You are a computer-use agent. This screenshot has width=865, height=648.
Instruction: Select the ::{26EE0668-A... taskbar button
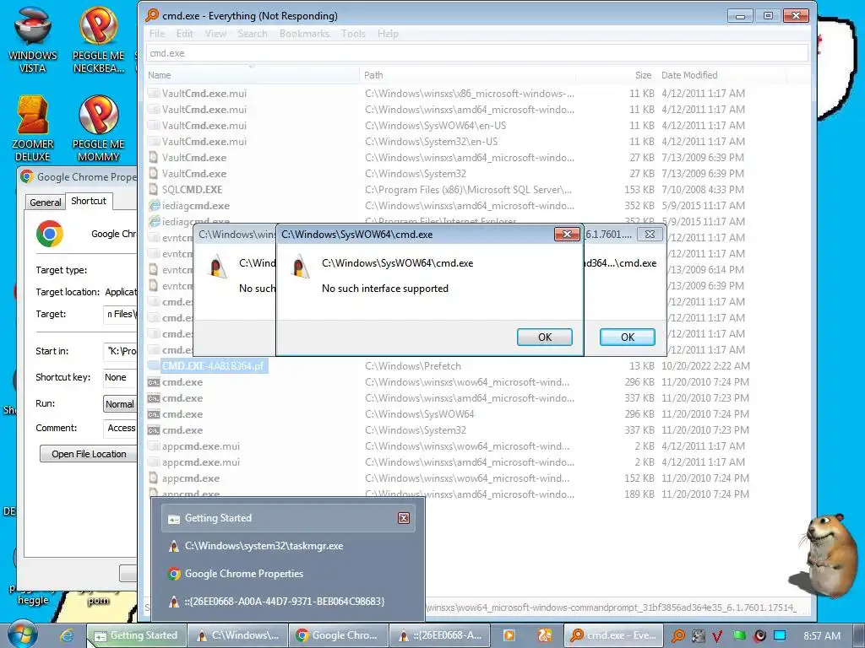[x=440, y=635]
